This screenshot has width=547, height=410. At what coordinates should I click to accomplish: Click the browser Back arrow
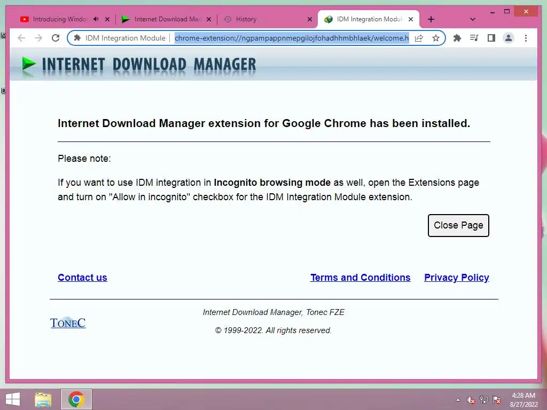click(x=21, y=38)
